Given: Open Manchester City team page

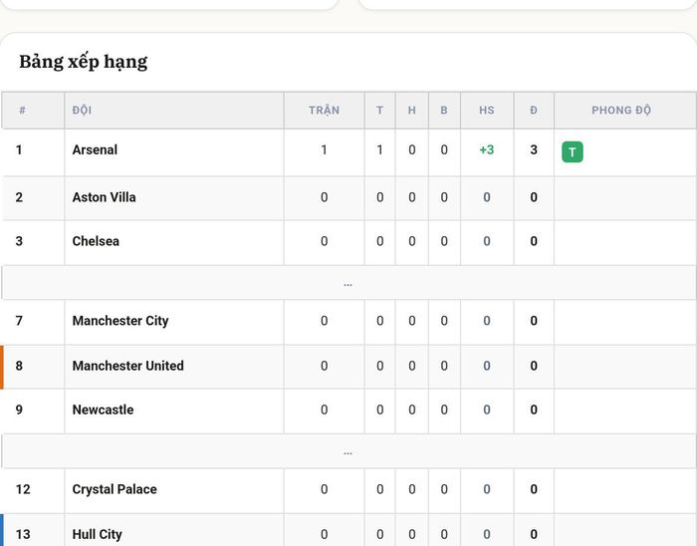Looking at the screenshot, I should tap(120, 321).
